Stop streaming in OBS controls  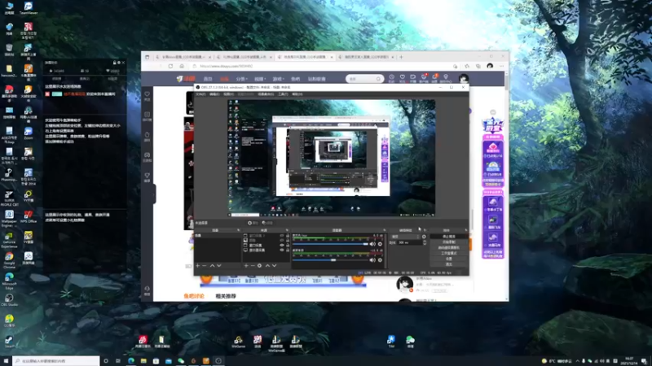[449, 237]
